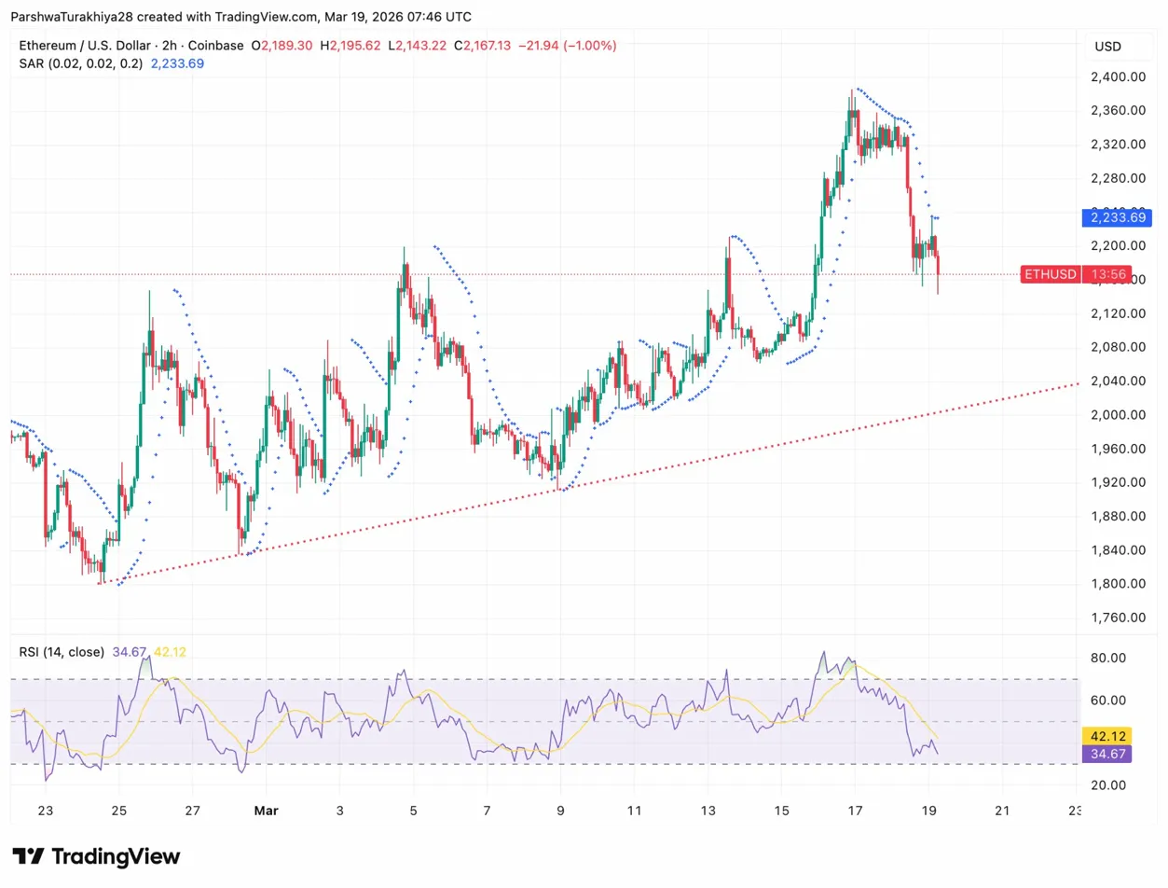Click the purple RSI value badge 34.67
1168x888 pixels.
pos(1106,754)
